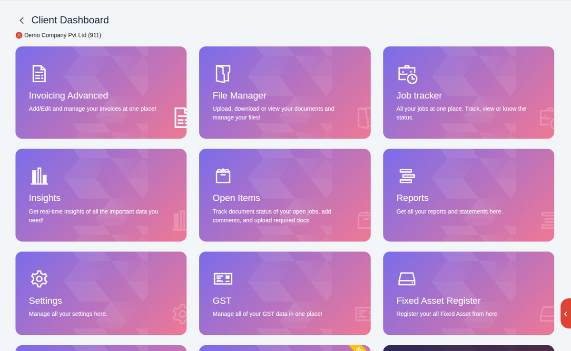The width and height of the screenshot is (571, 351).
Task: Click 'Track document status of your open jobs' text
Action: (x=272, y=216)
